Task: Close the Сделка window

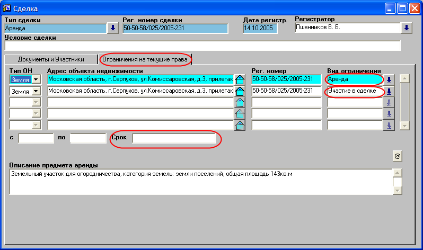Action: pyautogui.click(x=415, y=8)
